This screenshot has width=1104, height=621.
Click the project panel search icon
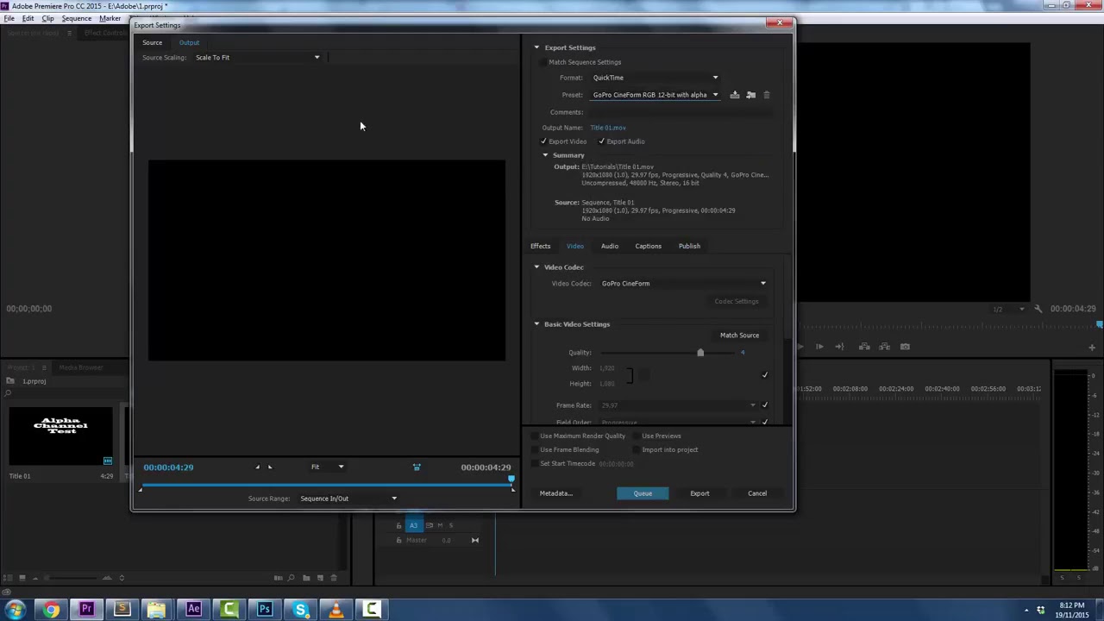(292, 578)
